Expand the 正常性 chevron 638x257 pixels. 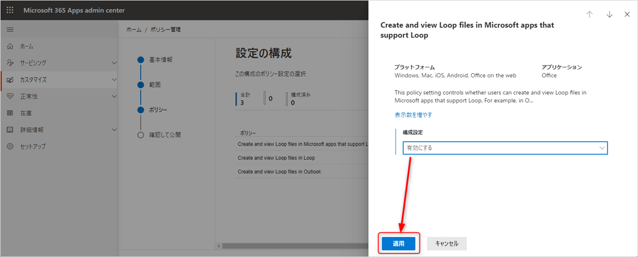point(114,97)
